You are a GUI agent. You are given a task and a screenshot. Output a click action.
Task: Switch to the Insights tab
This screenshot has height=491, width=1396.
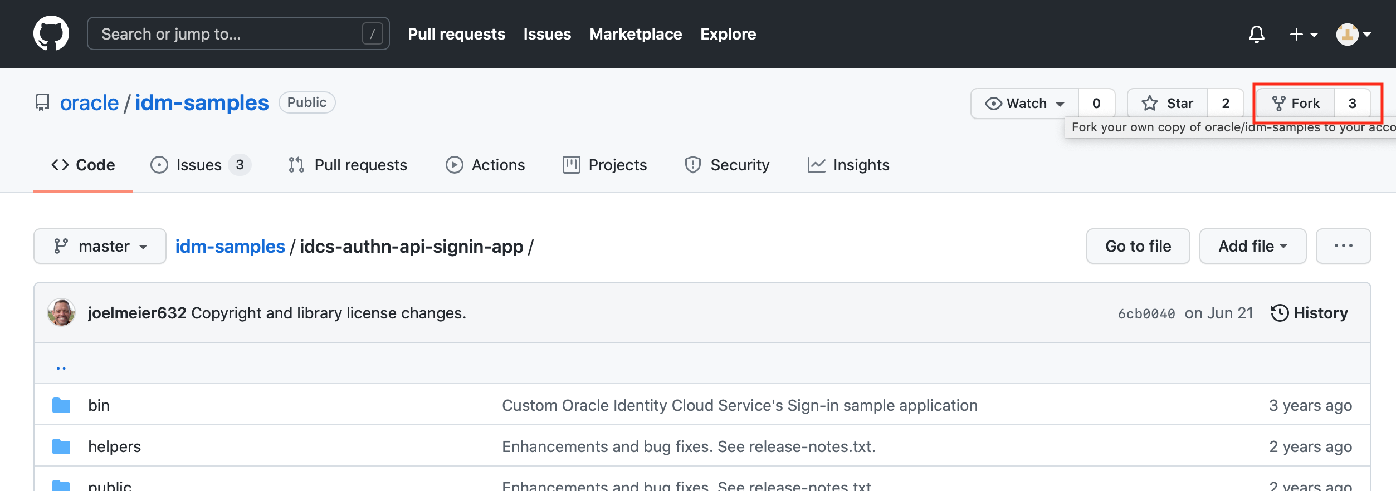[848, 165]
